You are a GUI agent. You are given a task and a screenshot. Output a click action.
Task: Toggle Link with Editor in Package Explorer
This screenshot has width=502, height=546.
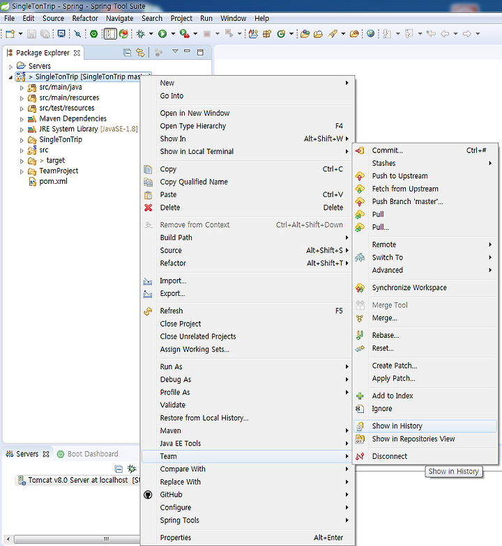[140, 53]
